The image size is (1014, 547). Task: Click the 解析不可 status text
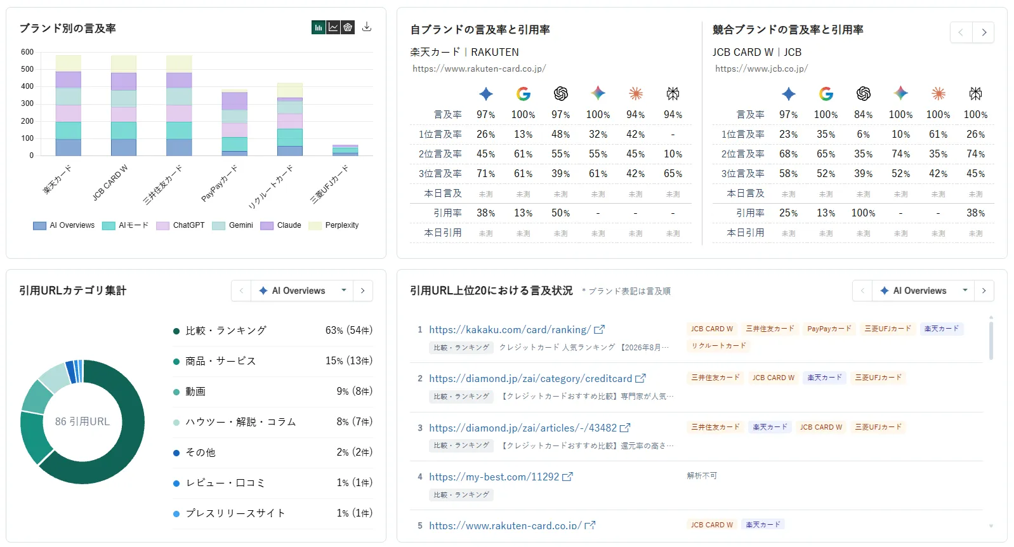click(702, 476)
